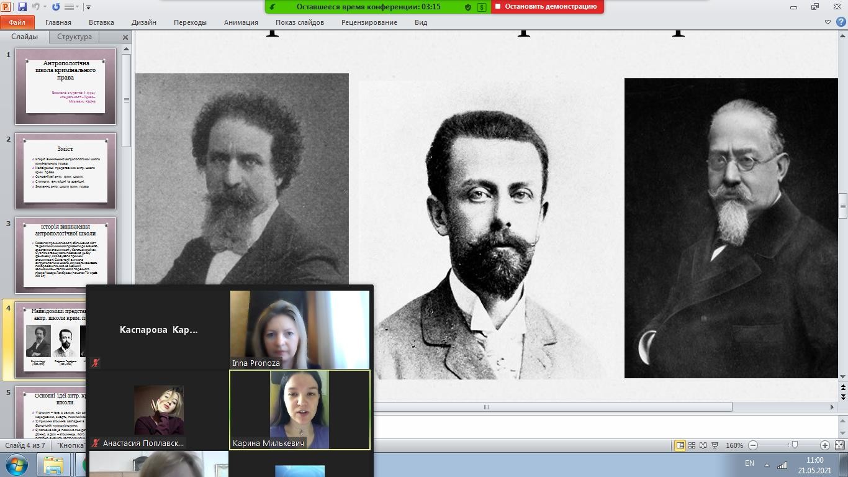This screenshot has width=848, height=477.
Task: Select slide 3 thumbnail Історія виникнення
Action: (x=65, y=255)
